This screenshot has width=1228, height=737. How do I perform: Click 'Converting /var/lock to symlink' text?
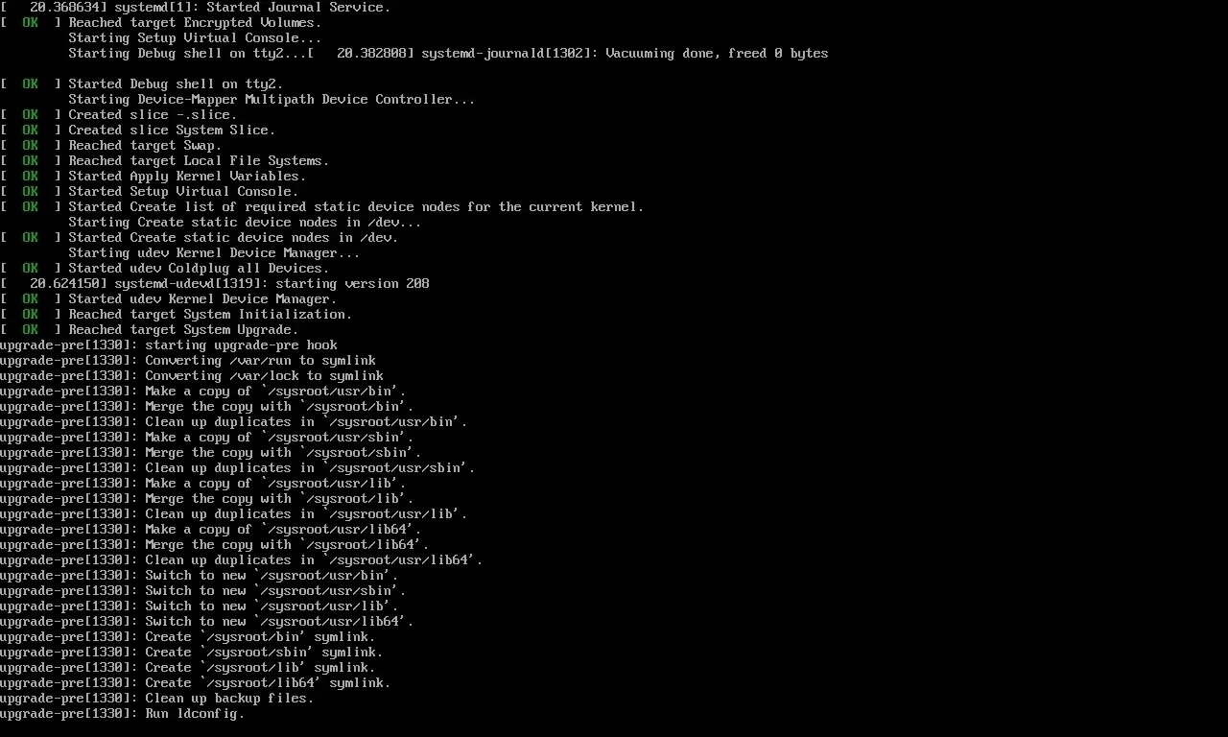click(265, 375)
